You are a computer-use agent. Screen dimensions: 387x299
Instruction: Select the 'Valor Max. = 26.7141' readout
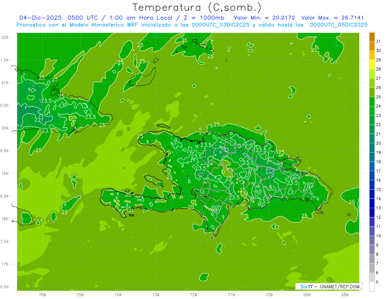click(332, 18)
